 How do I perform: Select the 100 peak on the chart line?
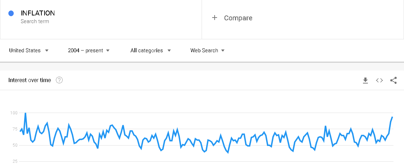[25, 113]
